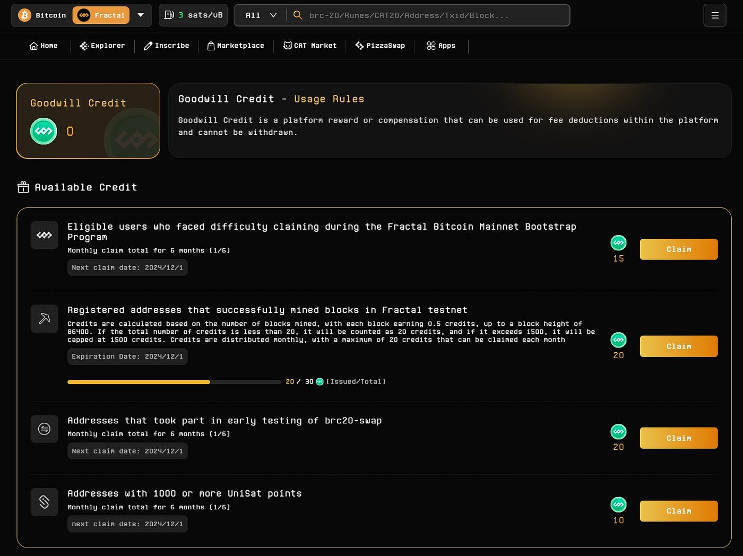Open the Marketplace menu
Image resolution: width=743 pixels, height=556 pixels.
click(236, 46)
